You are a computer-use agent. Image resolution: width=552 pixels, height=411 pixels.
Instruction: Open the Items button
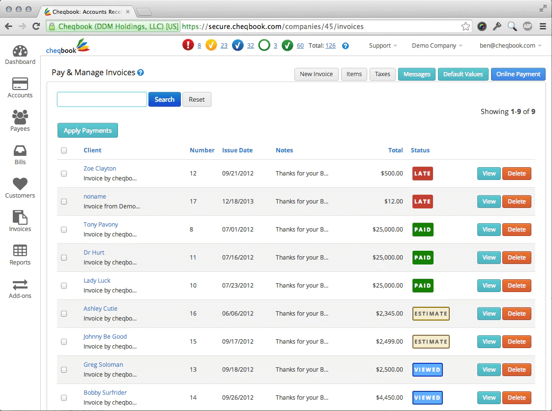point(354,74)
